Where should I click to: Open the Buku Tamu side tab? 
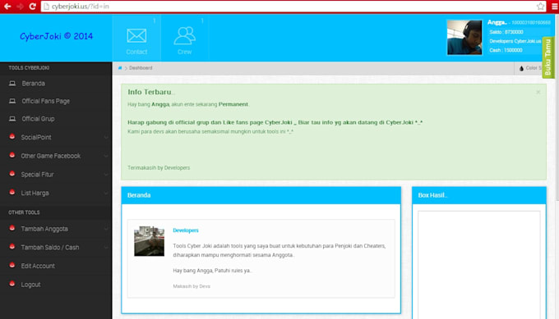pos(548,57)
